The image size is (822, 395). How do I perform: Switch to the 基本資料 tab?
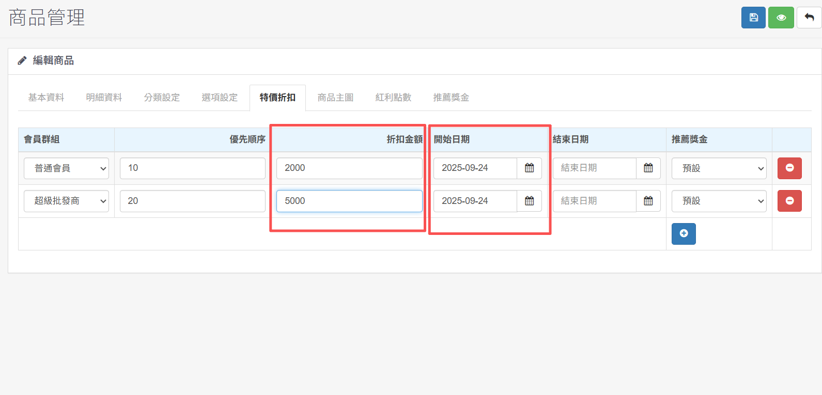coord(46,98)
